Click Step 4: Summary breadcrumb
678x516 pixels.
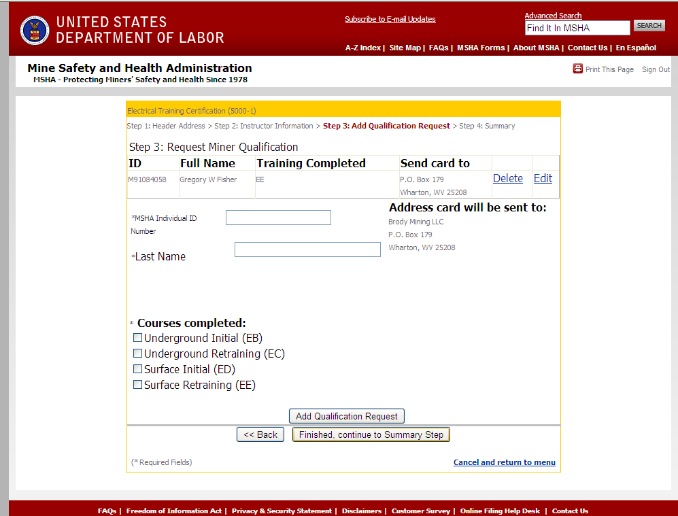coord(487,126)
